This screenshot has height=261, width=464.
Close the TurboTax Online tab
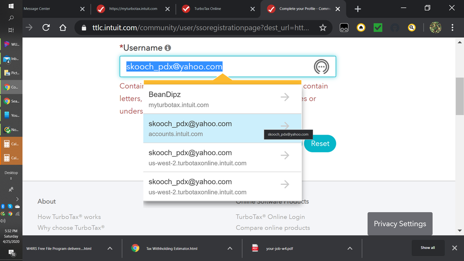pos(252,9)
